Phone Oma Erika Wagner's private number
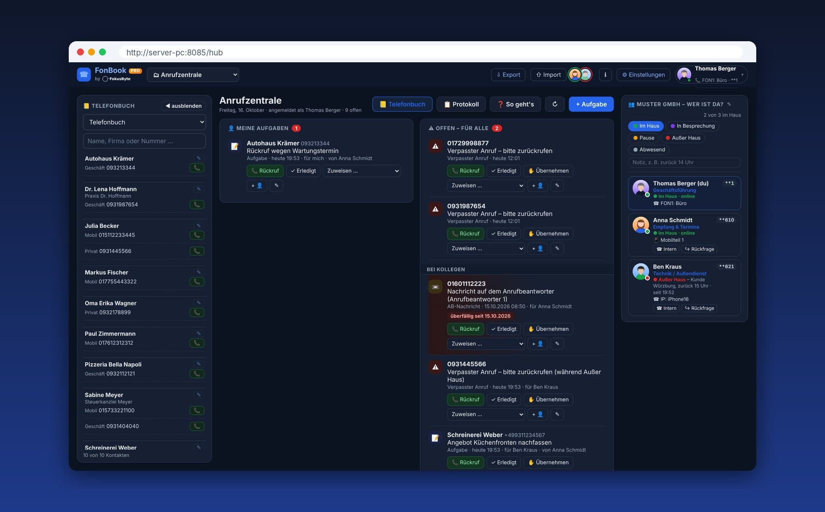Screen dimensions: 825x512 197,312
